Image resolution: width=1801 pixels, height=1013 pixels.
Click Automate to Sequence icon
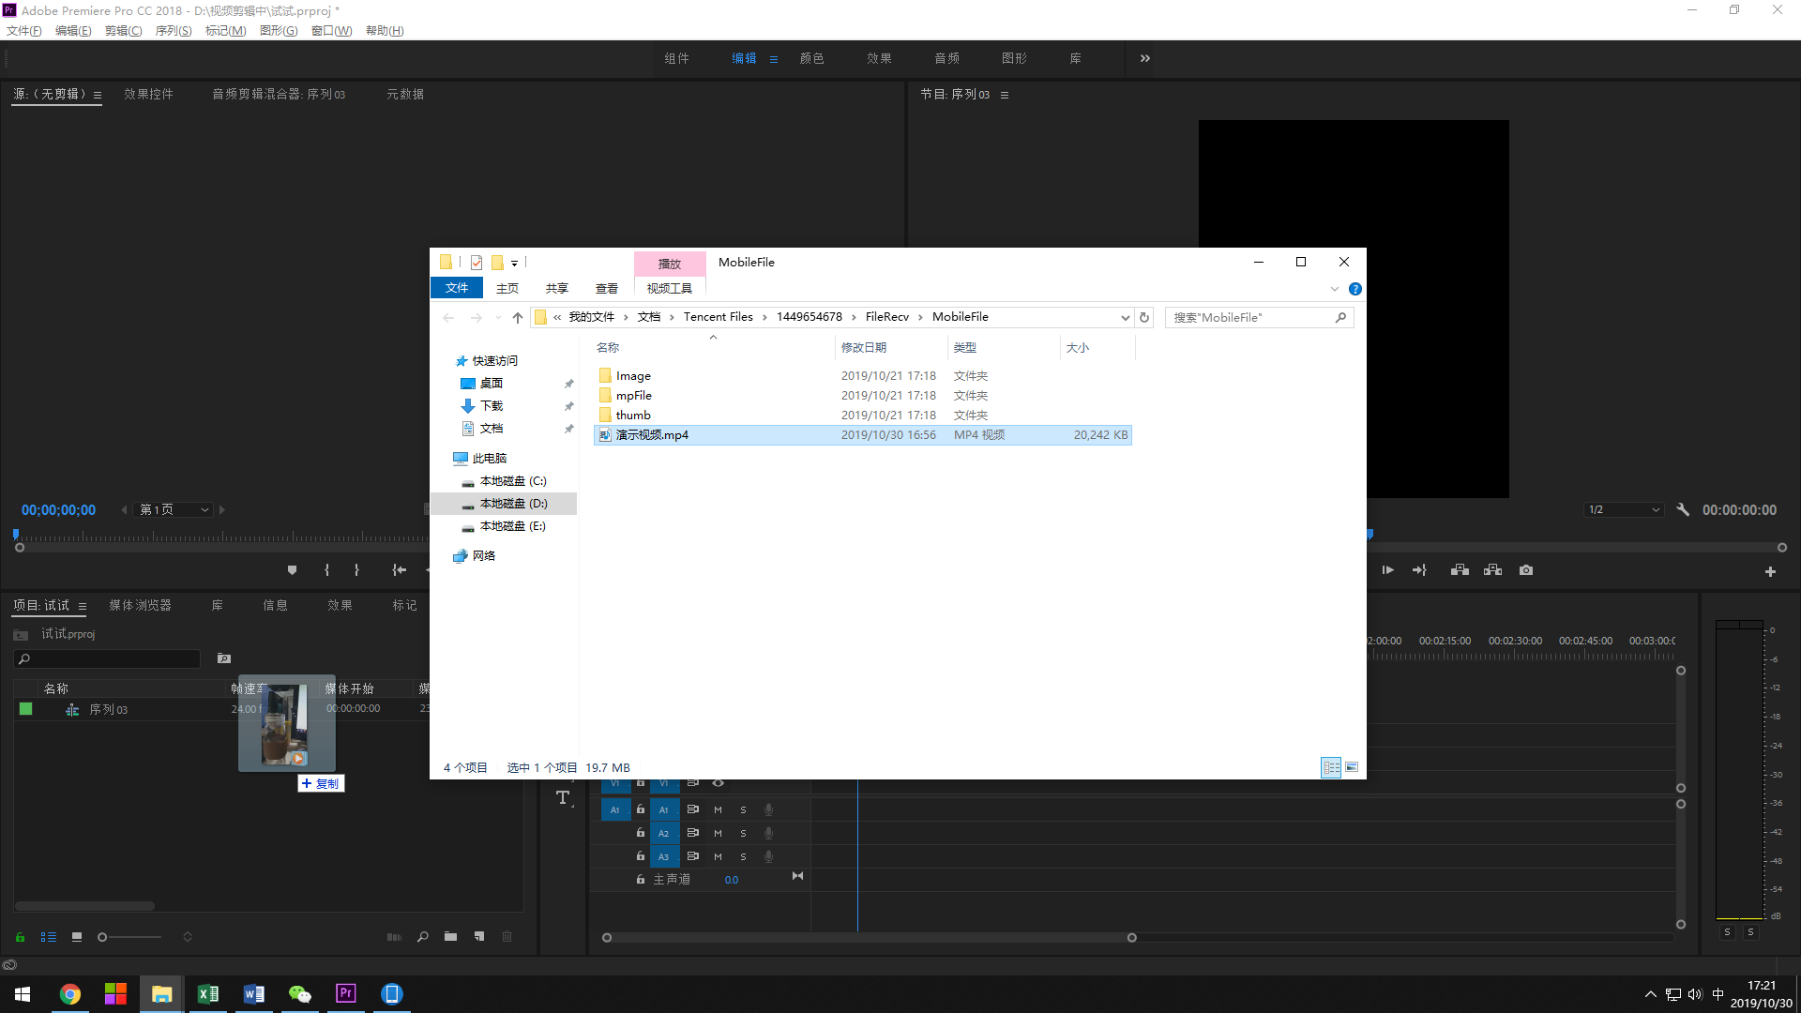394,937
